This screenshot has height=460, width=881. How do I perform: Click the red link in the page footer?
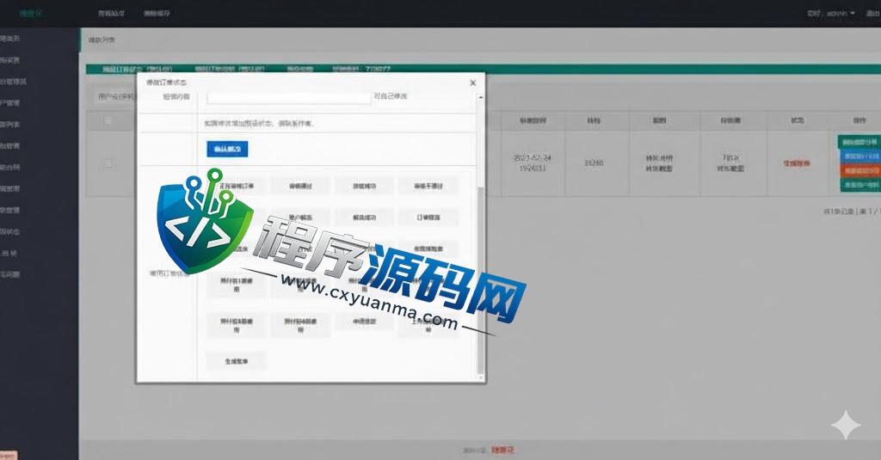pyautogui.click(x=502, y=450)
